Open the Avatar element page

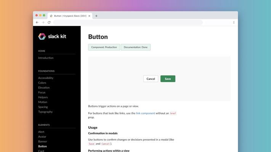click(x=42, y=136)
